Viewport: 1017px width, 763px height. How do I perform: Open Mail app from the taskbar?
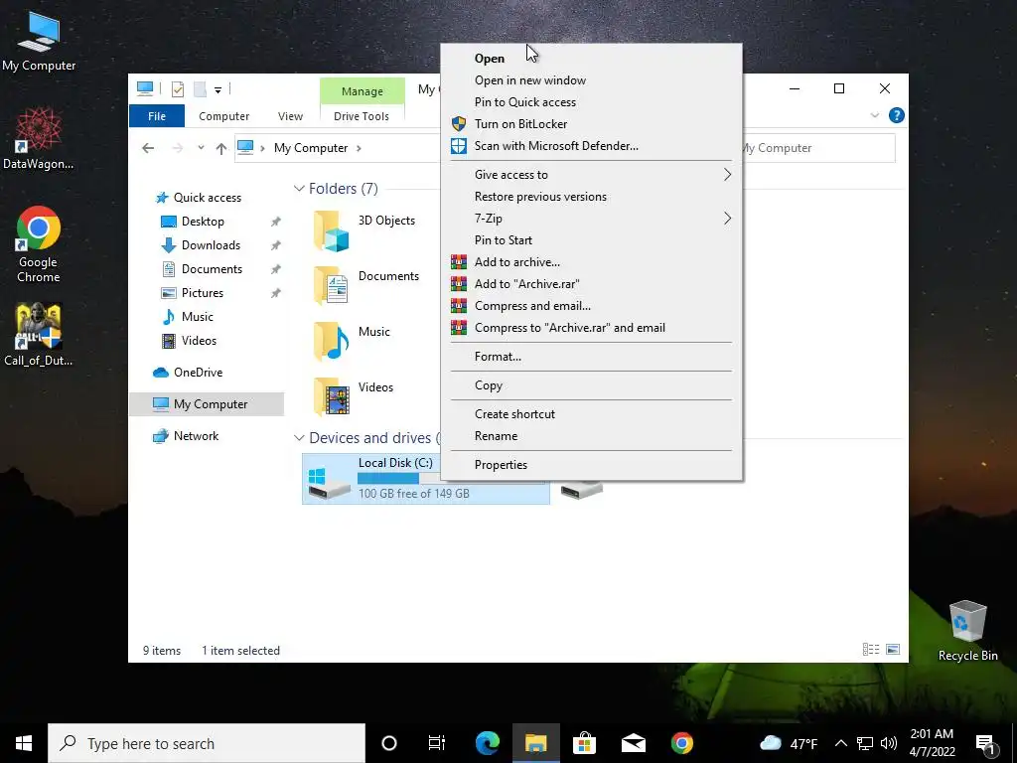tap(633, 743)
